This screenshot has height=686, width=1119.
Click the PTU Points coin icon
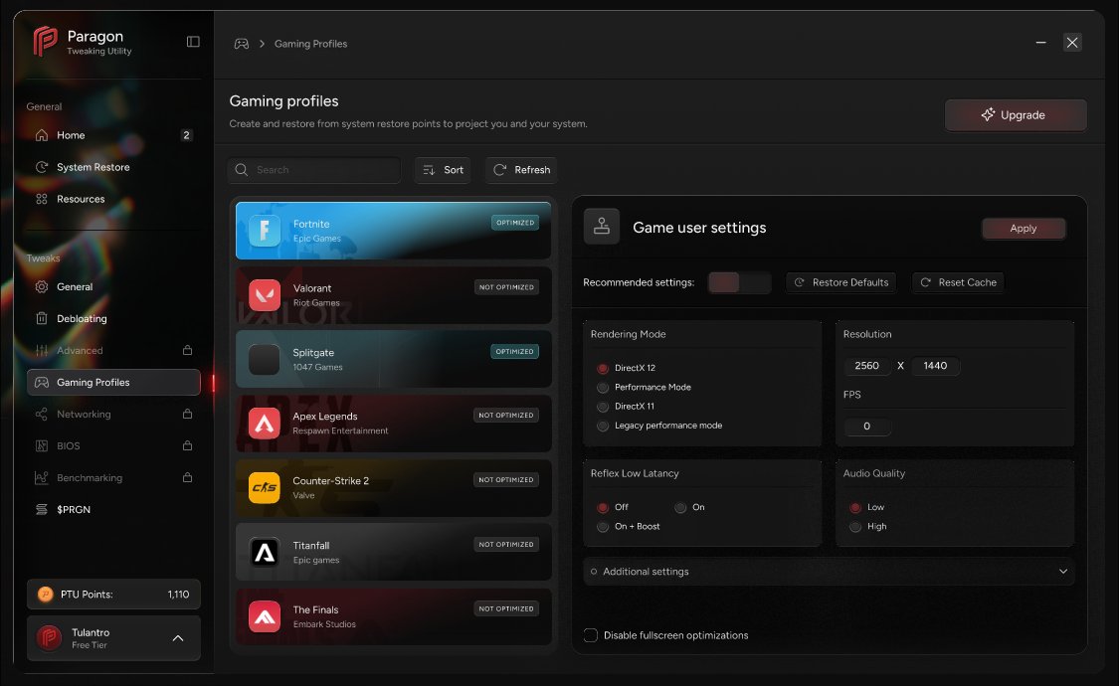click(x=45, y=594)
